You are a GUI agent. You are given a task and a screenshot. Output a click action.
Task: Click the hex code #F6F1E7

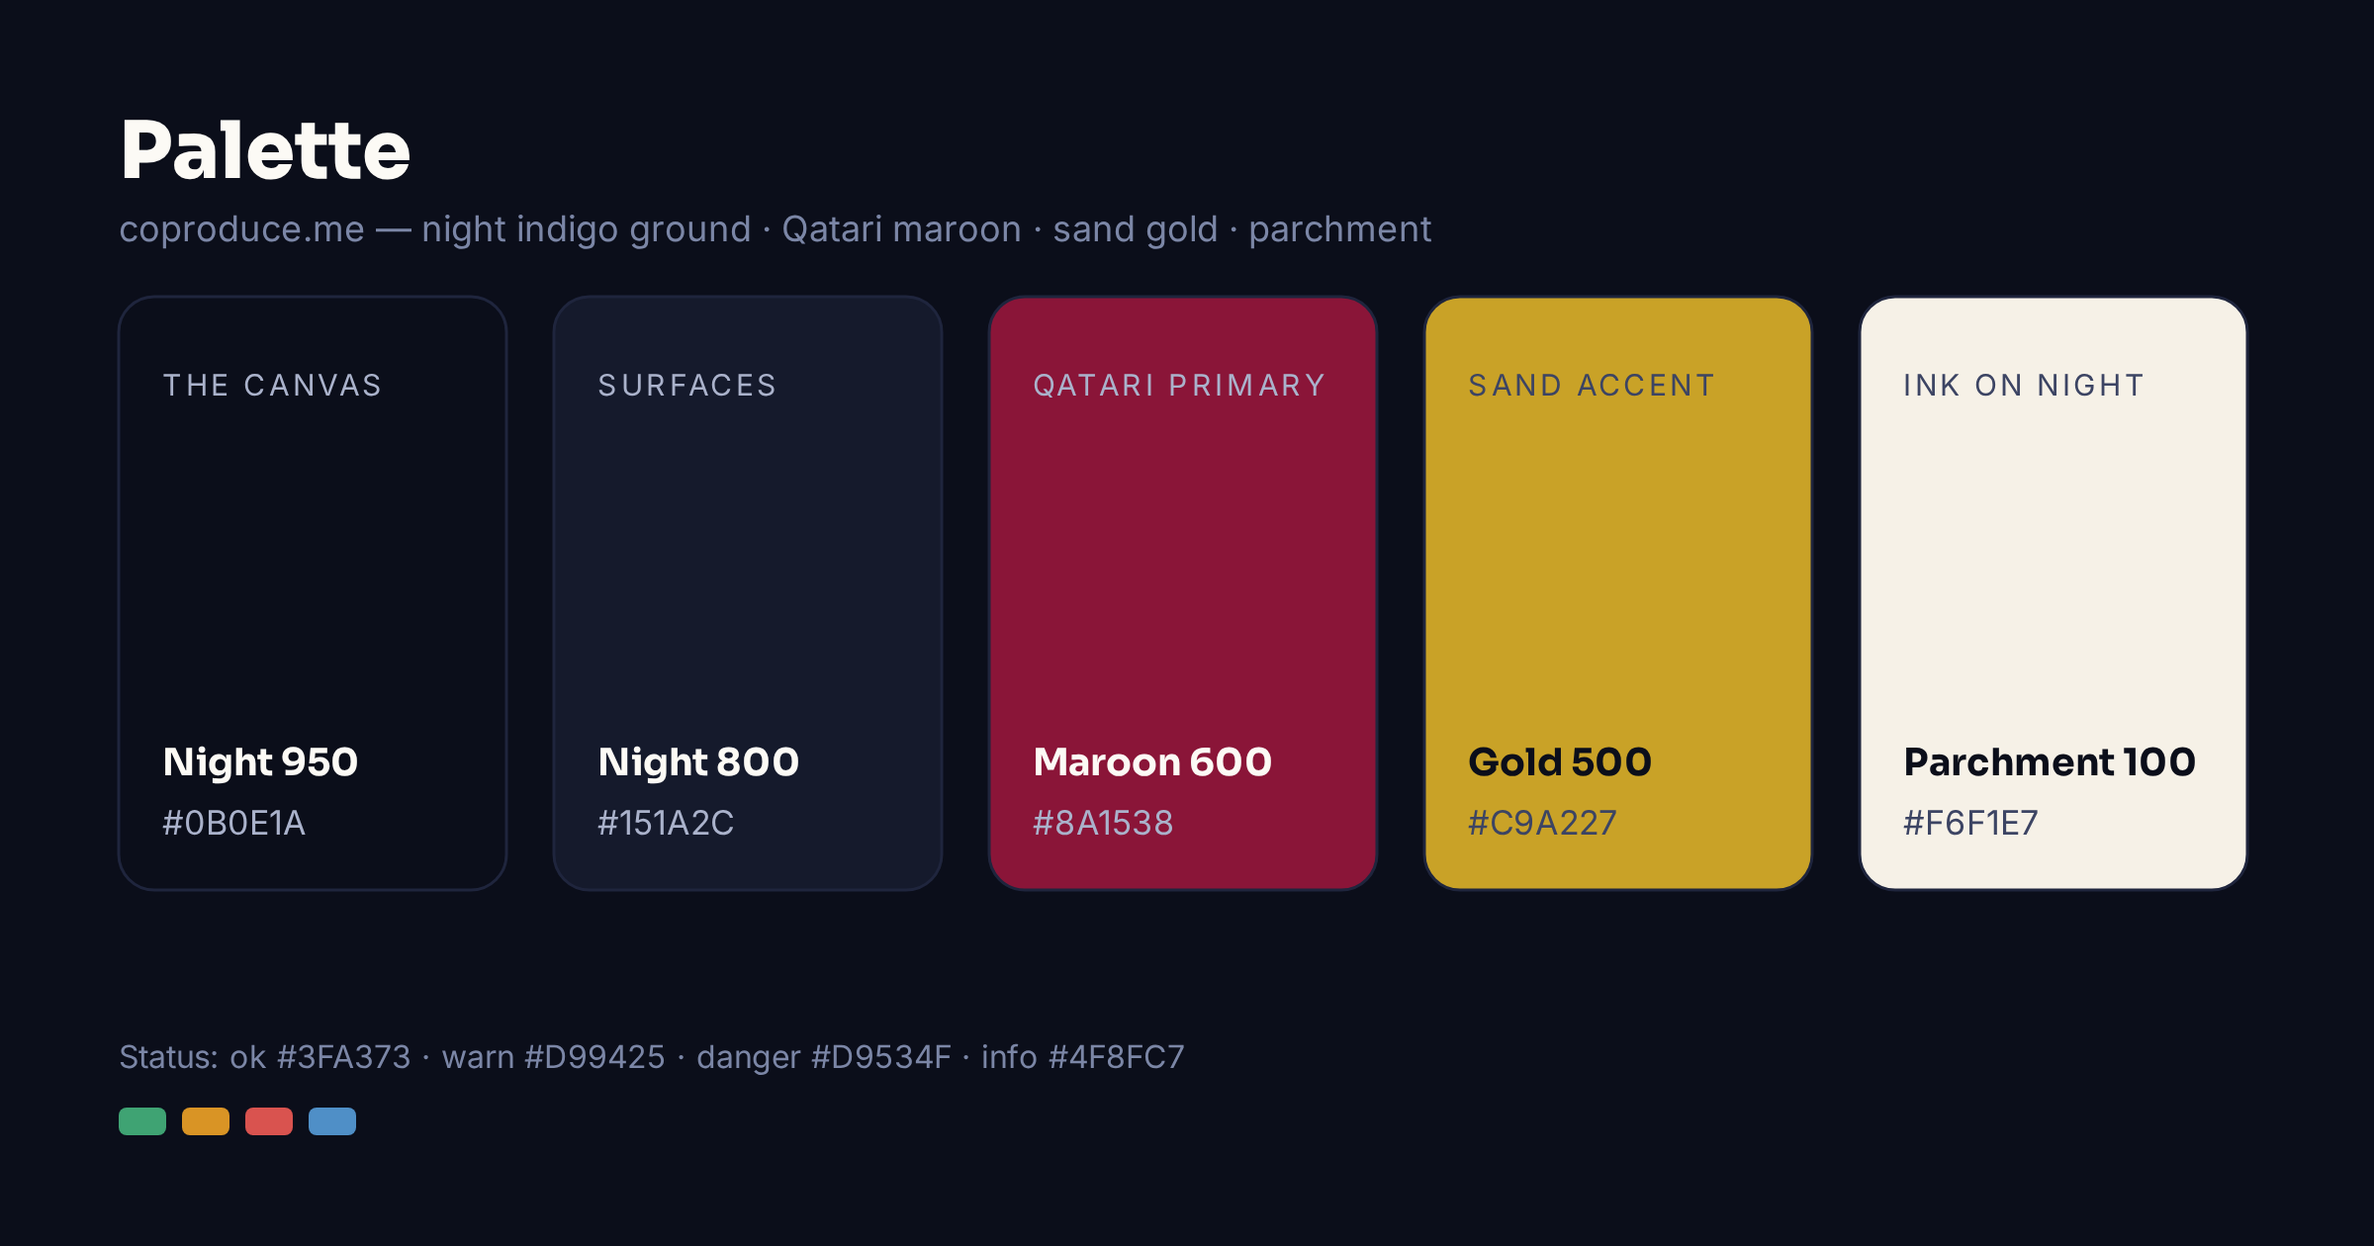[1970, 823]
